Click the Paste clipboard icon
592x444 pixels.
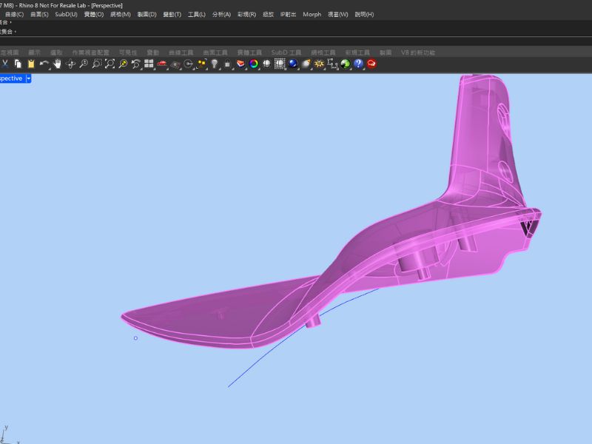(x=31, y=64)
